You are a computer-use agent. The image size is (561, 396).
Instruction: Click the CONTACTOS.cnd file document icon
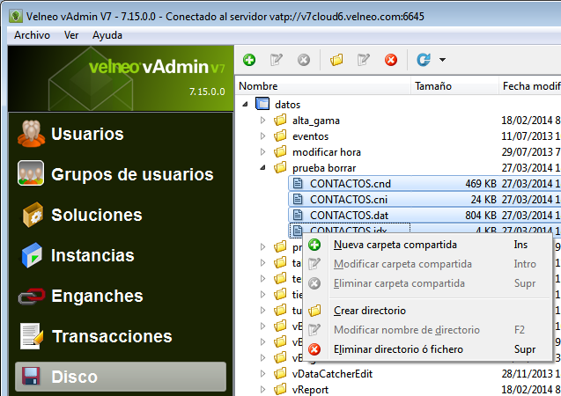(x=298, y=183)
